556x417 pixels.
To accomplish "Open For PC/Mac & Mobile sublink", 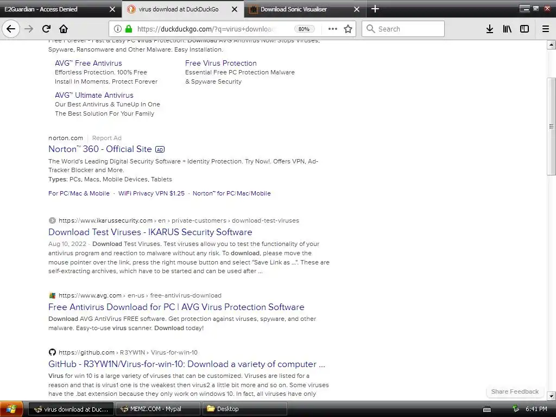I will [79, 193].
